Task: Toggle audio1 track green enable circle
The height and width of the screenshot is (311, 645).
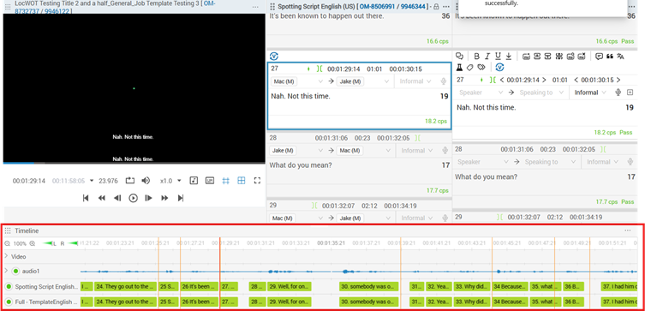Action: pos(15,271)
